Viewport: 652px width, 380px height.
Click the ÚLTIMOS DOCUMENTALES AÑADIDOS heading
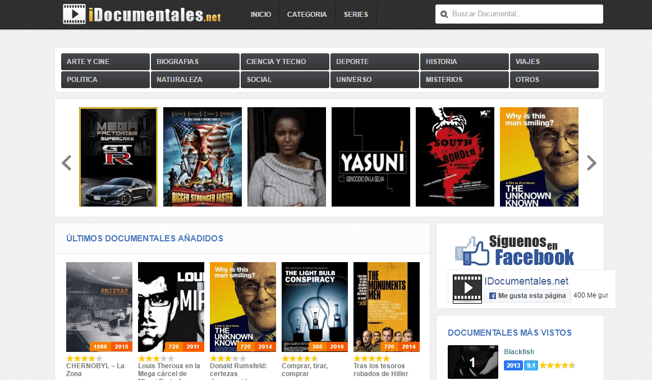click(x=145, y=238)
